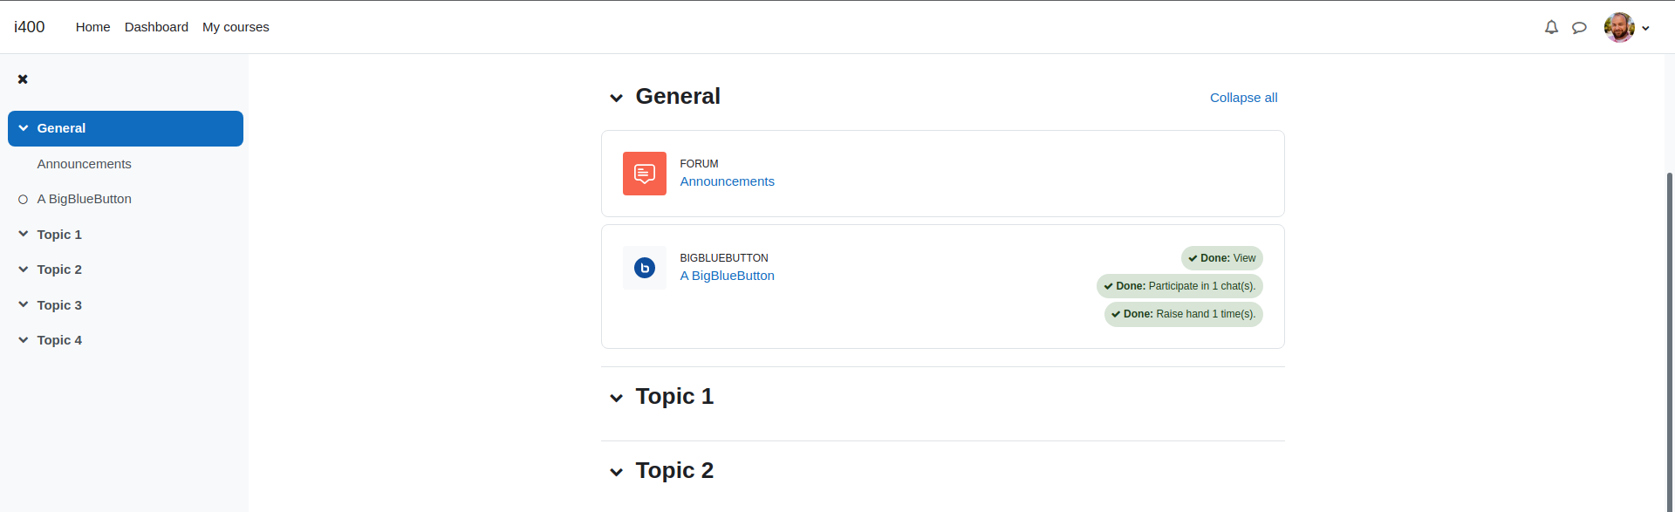Close the course index drawer

pyautogui.click(x=23, y=79)
